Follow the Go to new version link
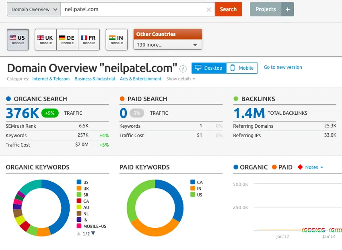Screen dimensions: 342x250 (x=283, y=67)
